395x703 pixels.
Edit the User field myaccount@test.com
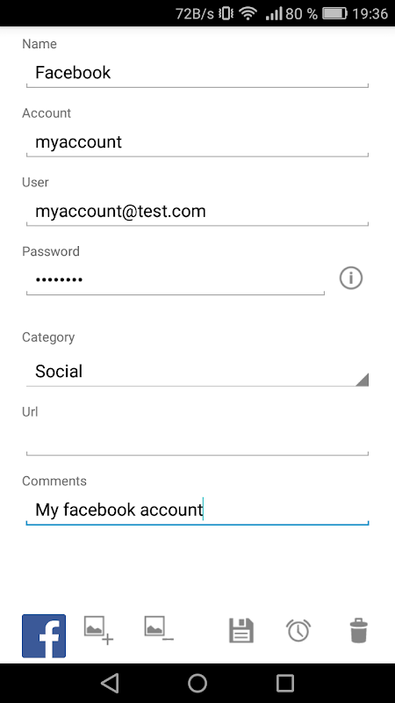pyautogui.click(x=197, y=212)
